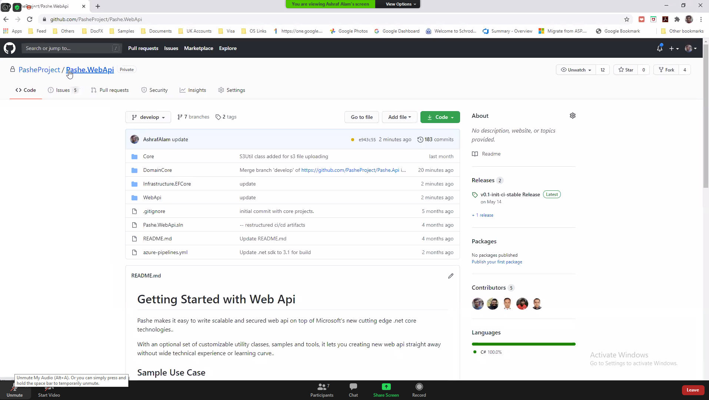Expand the develop branch dropdown

click(x=148, y=117)
